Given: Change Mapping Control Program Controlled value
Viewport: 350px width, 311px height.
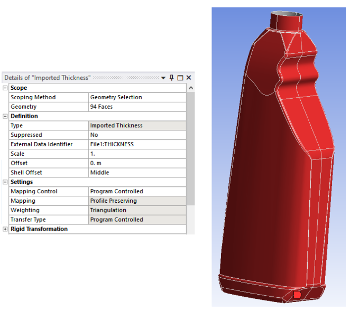Looking at the screenshot, I should (137, 191).
